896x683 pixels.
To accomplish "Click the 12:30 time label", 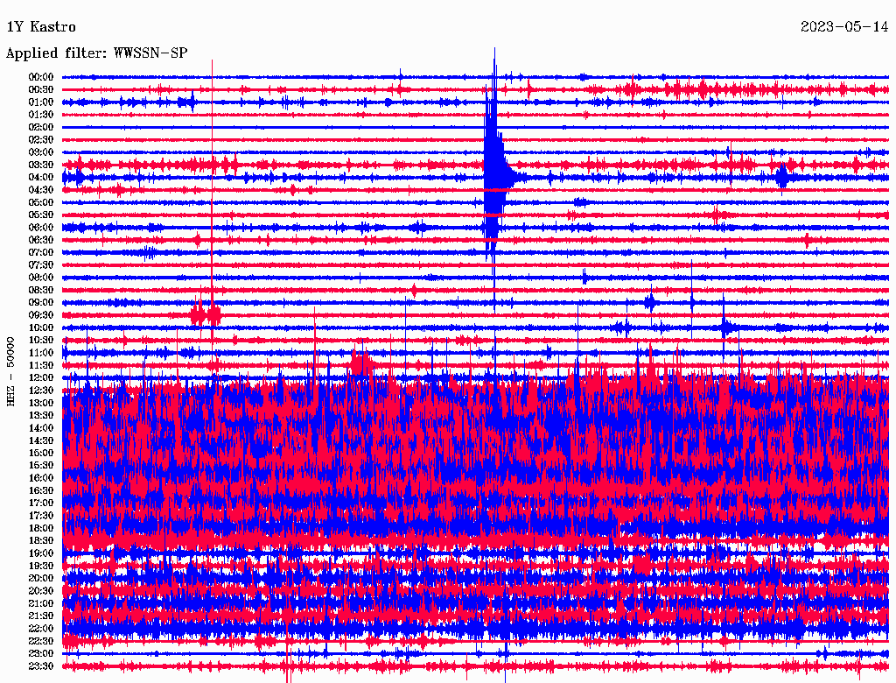I will pyautogui.click(x=41, y=391).
